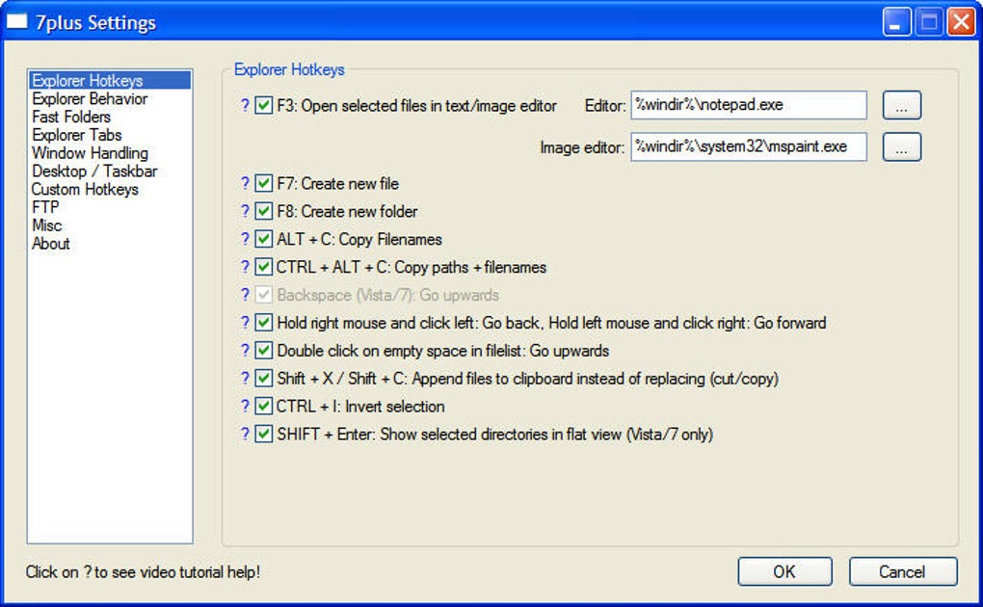Go to the FTP settings page
Viewport: 983px width, 607px height.
pos(45,207)
